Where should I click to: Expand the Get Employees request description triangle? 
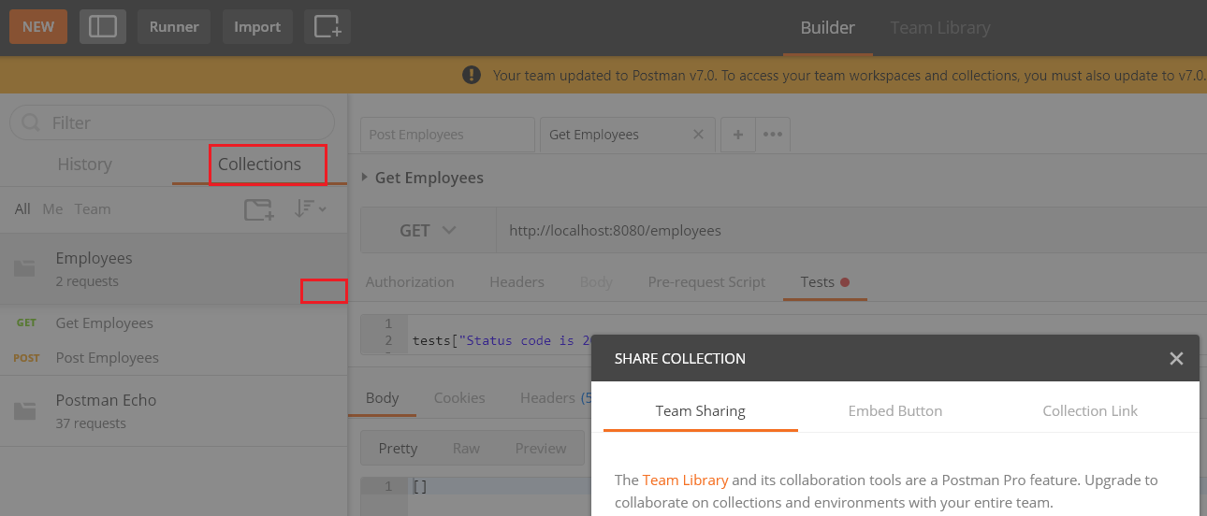[x=364, y=178]
